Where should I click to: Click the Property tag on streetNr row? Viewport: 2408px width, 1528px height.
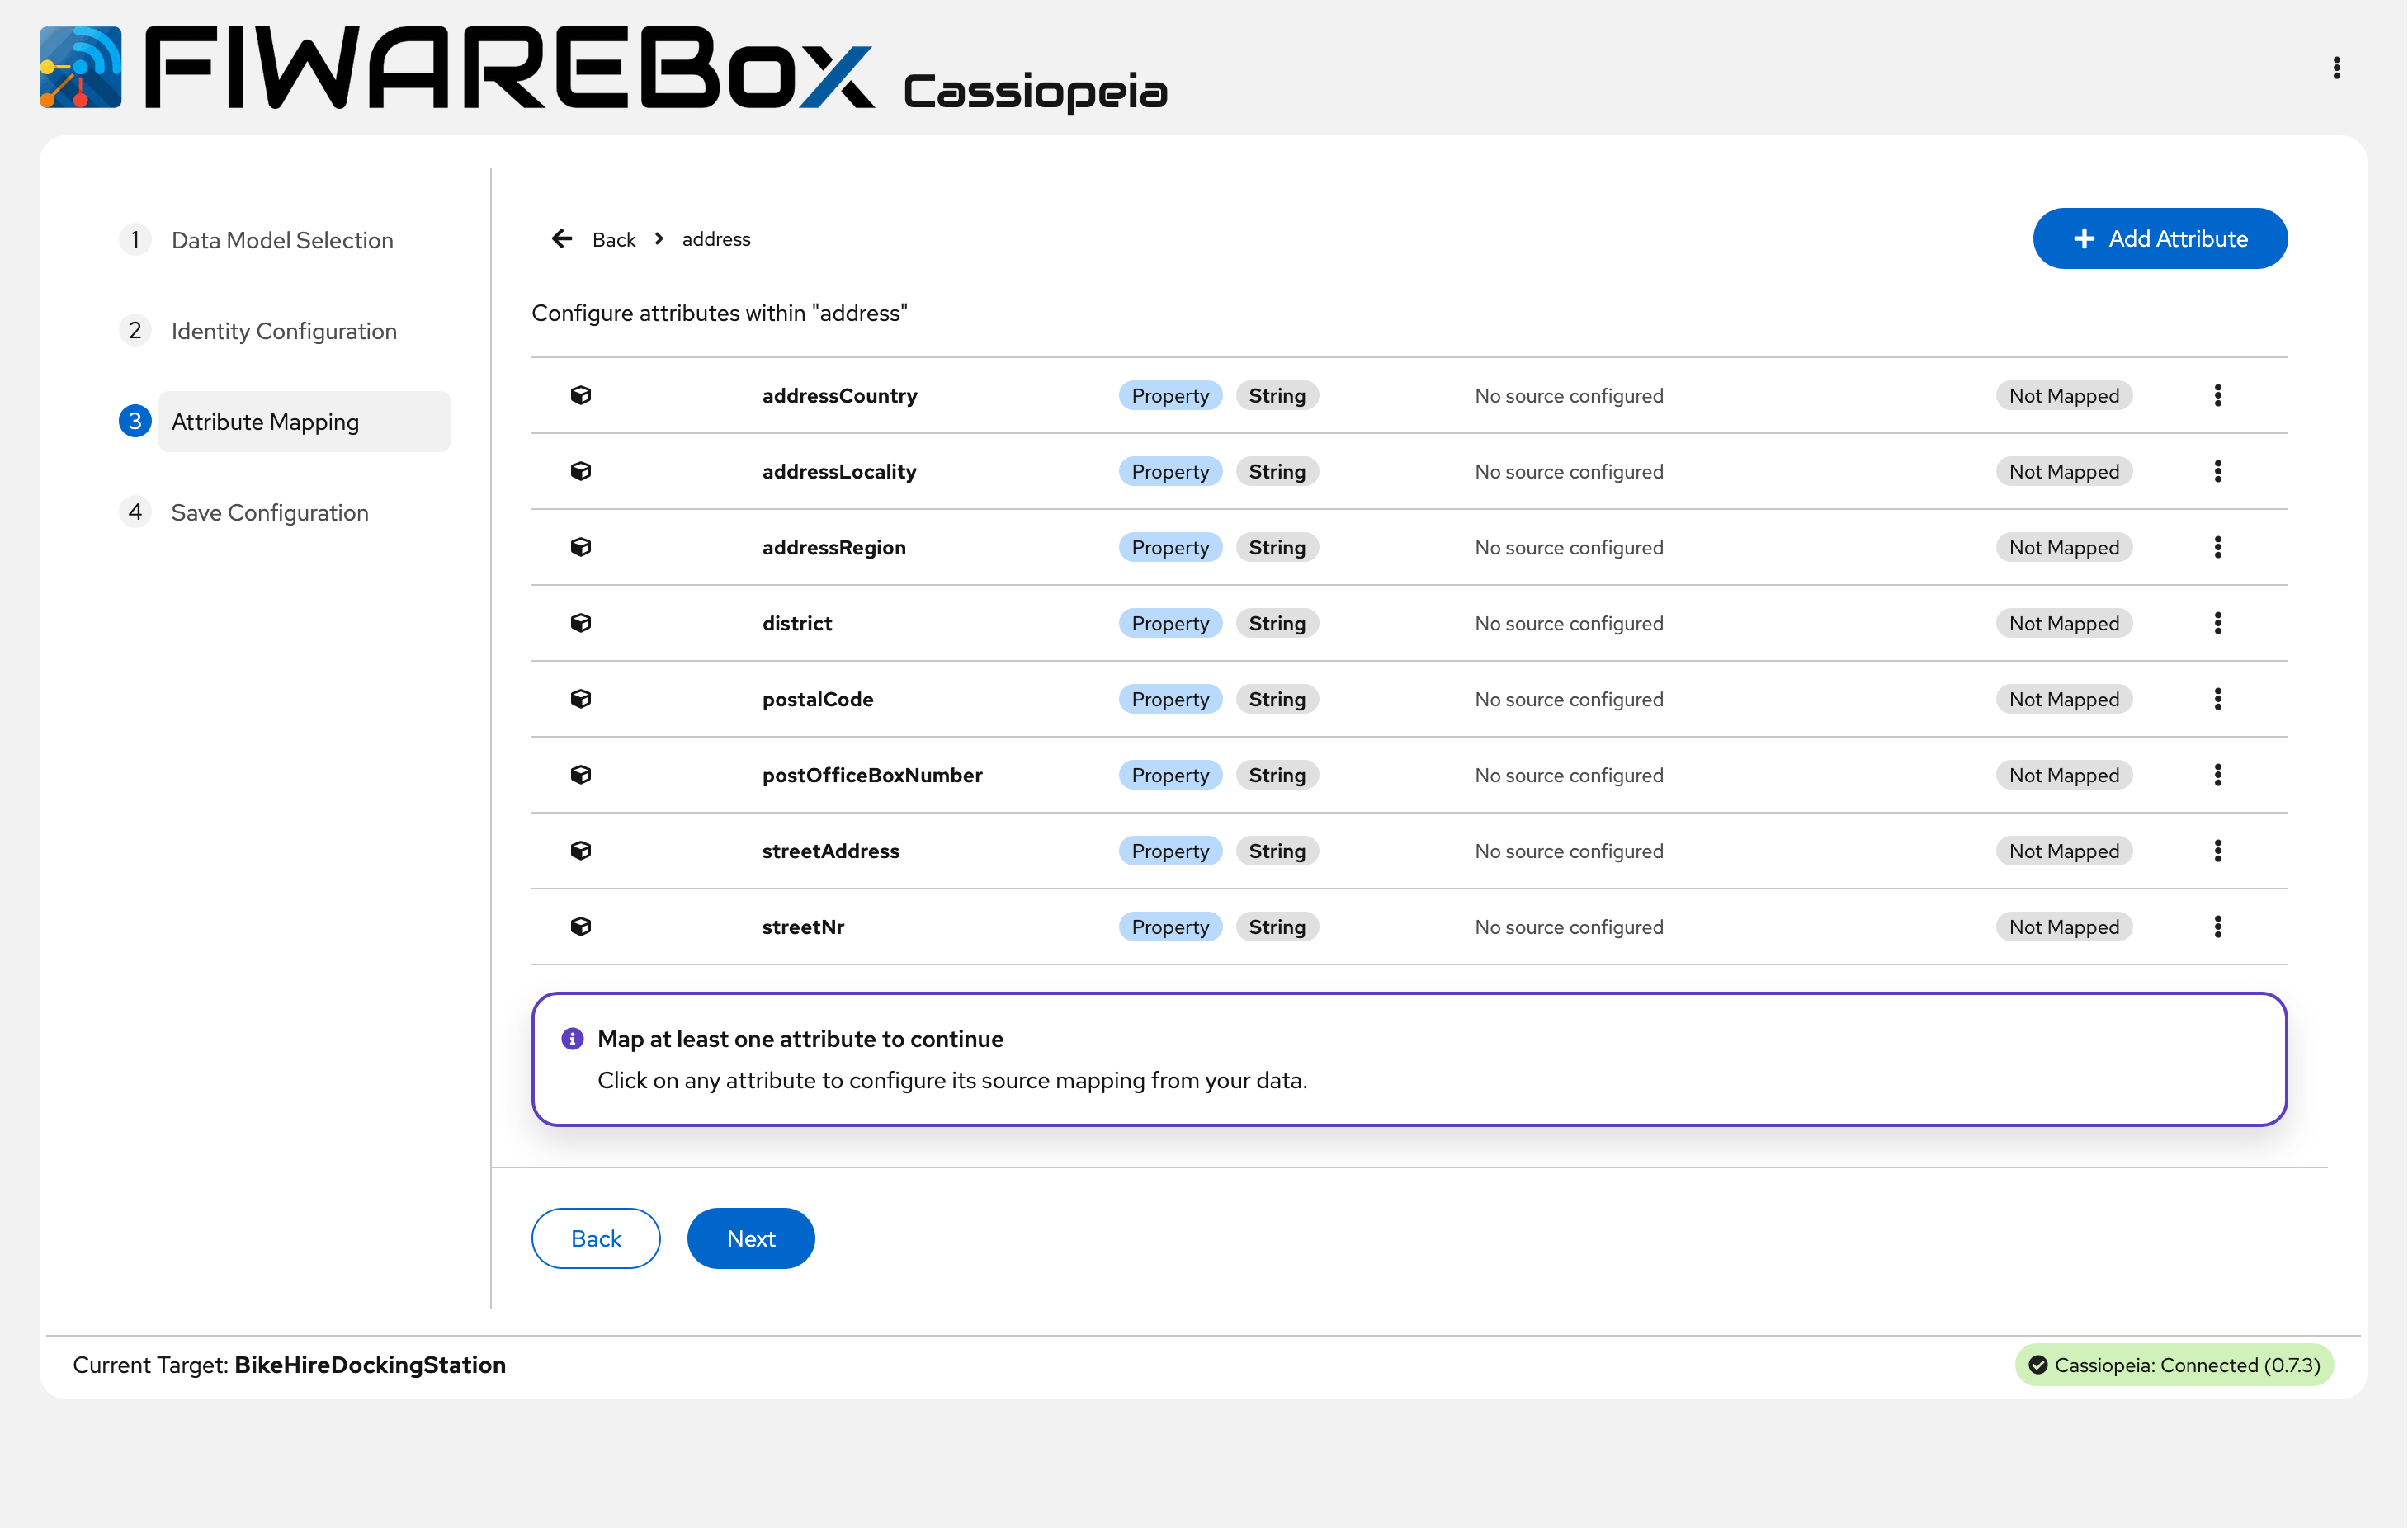(1170, 927)
